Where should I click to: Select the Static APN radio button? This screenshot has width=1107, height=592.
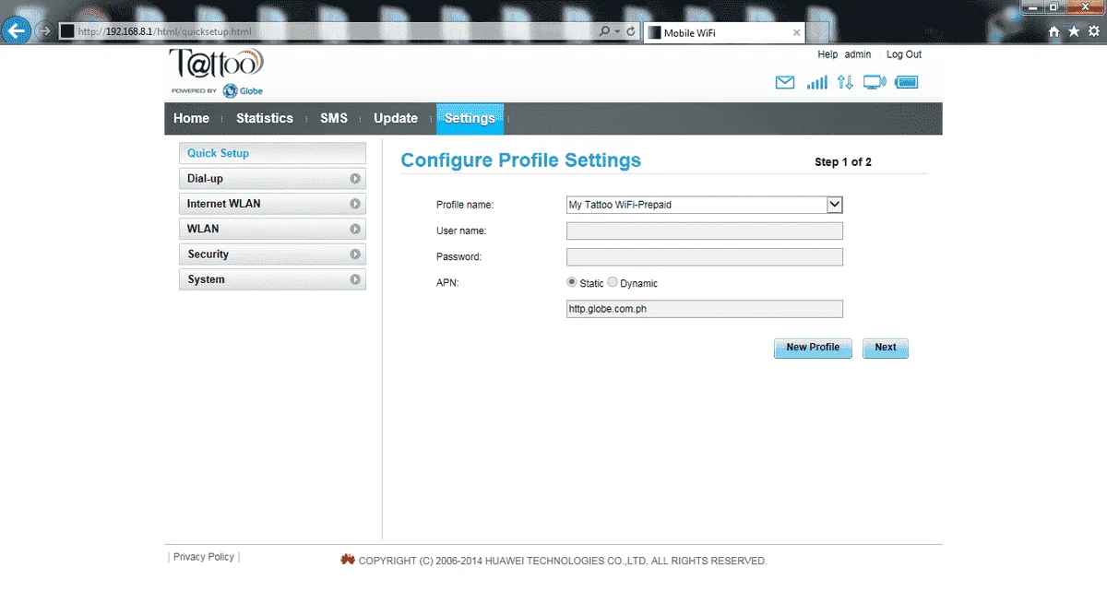[x=572, y=282]
